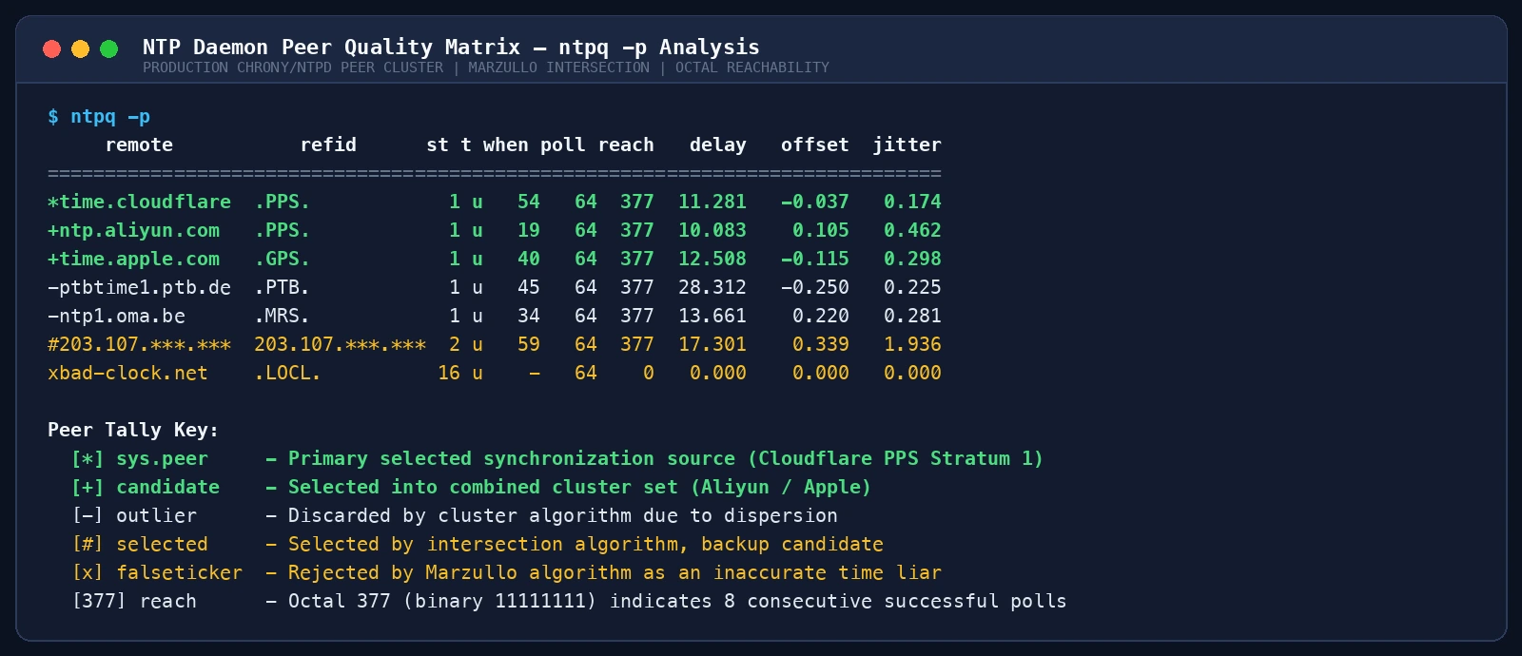
Task: Click the command text ntpq -p
Action: pos(110,117)
